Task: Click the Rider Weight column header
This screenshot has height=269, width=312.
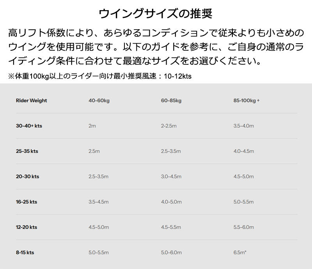Action: coord(31,101)
